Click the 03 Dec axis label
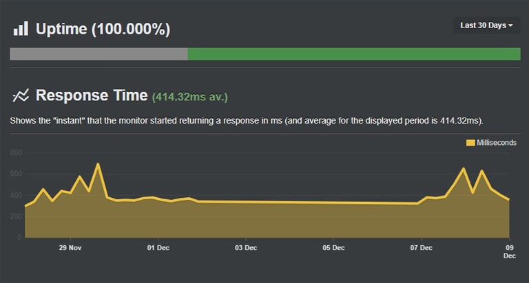Image resolution: width=529 pixels, height=283 pixels. 246,248
